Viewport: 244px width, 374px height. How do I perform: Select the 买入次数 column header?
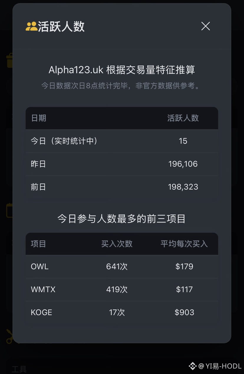pos(117,244)
